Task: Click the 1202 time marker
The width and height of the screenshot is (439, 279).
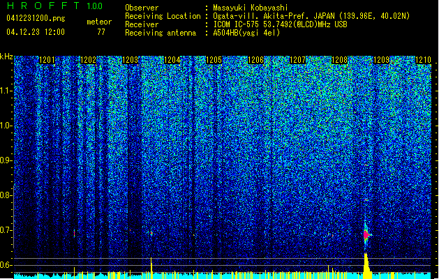Action: (x=89, y=60)
